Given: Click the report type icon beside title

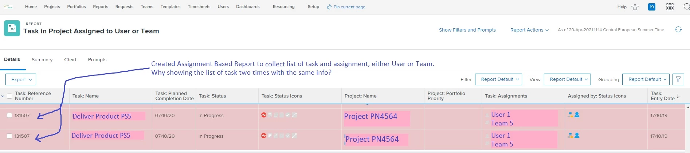Looking at the screenshot, I should coord(12,28).
